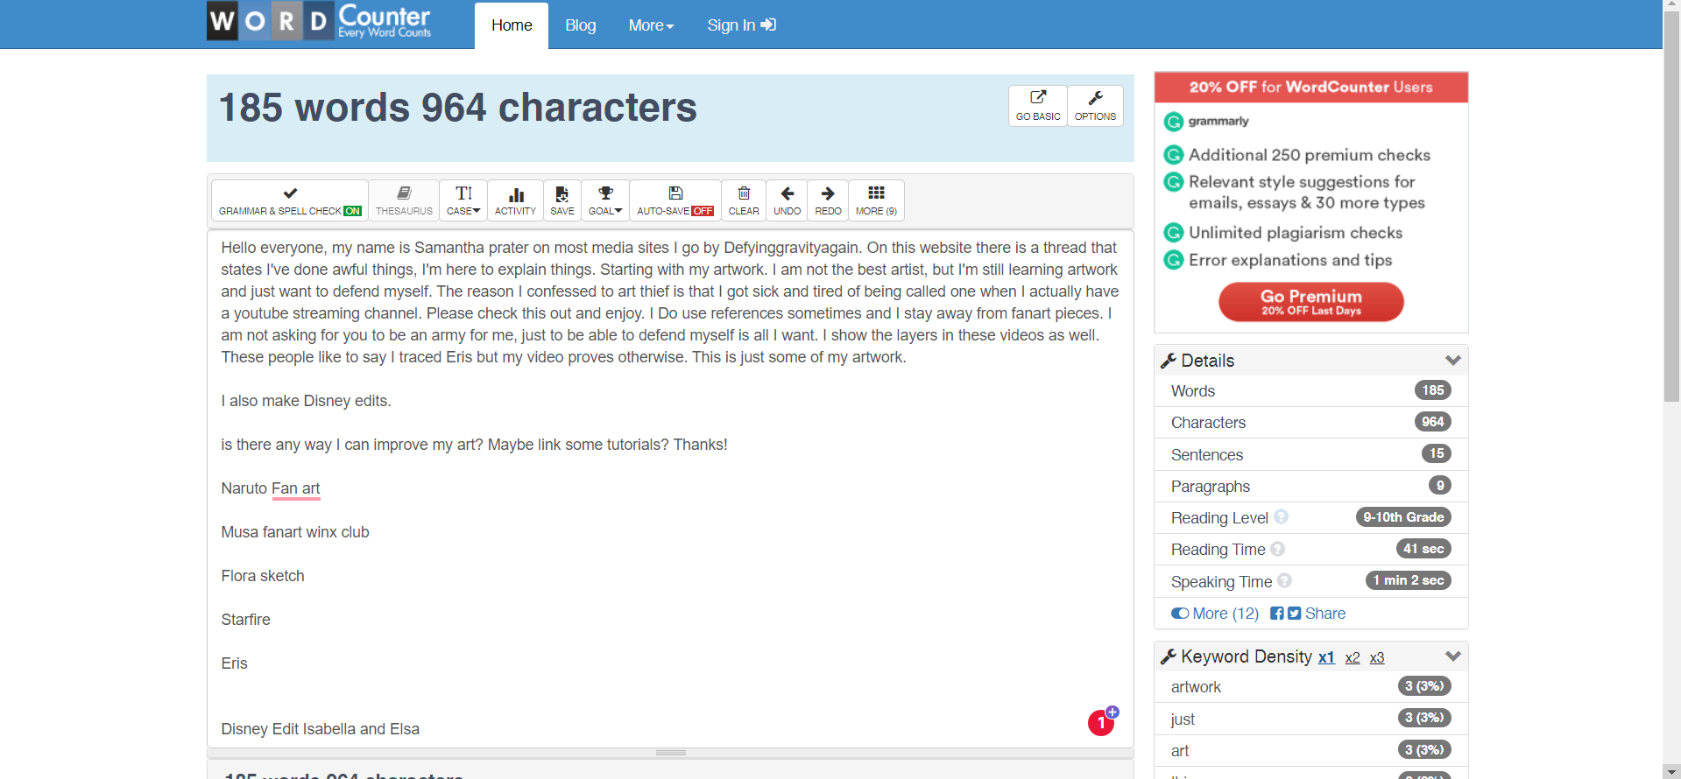Toggle Grammar & Spell Check
The width and height of the screenshot is (1681, 779).
[290, 200]
